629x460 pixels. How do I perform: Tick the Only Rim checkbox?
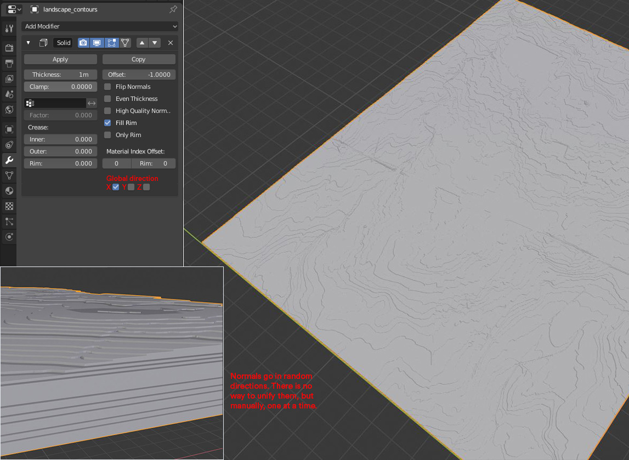click(x=107, y=135)
